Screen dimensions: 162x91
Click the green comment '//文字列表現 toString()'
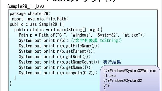coord(96,40)
